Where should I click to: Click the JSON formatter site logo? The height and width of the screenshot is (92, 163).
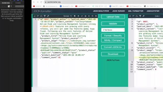[42, 11]
